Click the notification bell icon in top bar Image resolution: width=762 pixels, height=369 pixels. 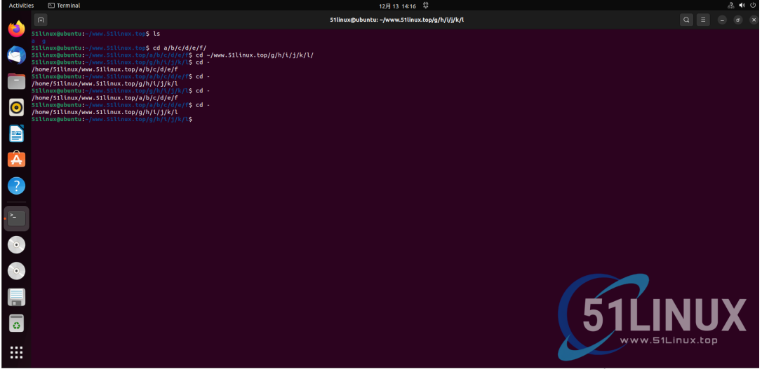pyautogui.click(x=426, y=6)
